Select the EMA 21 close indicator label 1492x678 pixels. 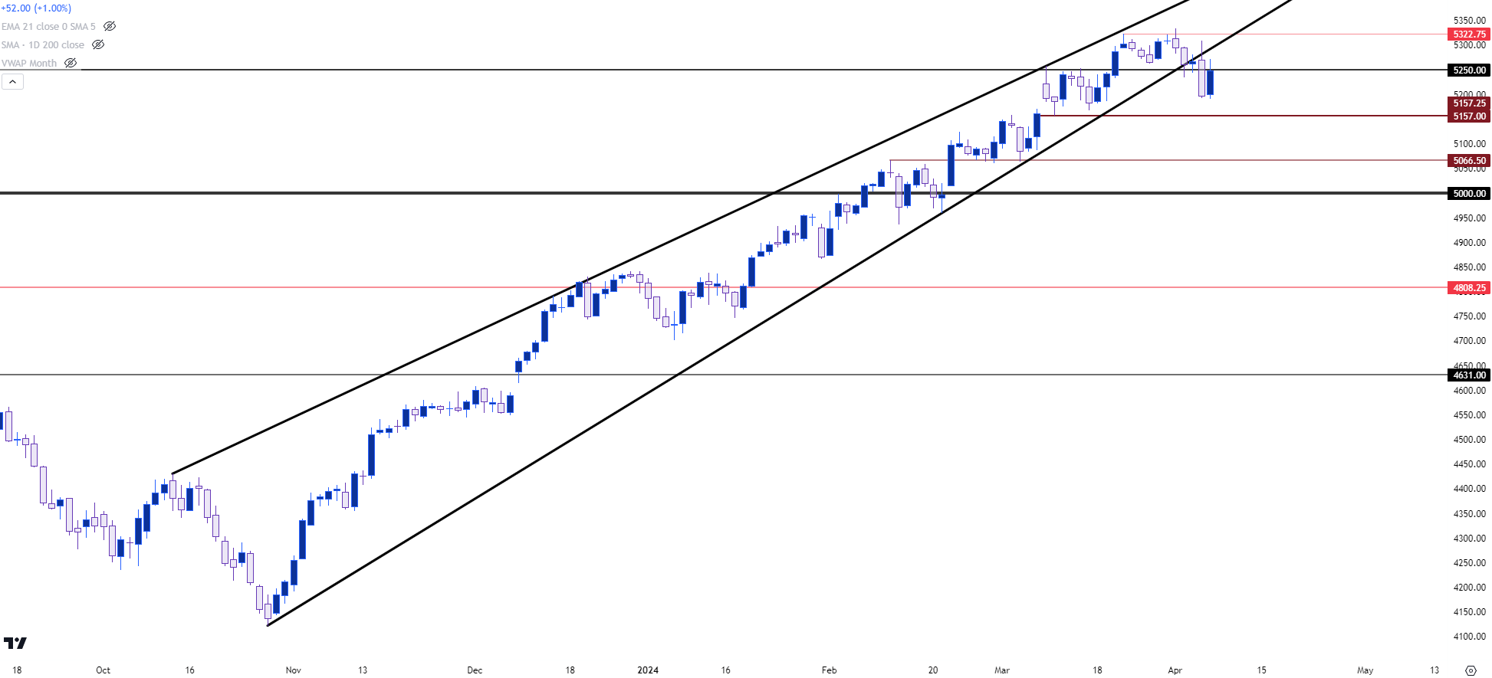48,26
